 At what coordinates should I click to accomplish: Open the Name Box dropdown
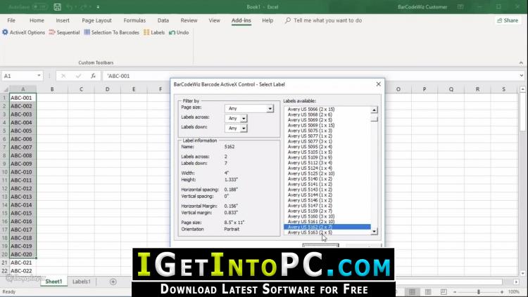[39, 76]
